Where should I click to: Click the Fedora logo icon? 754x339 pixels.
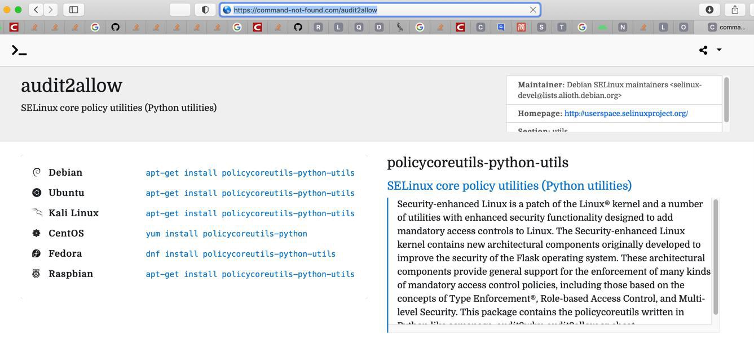pos(37,253)
